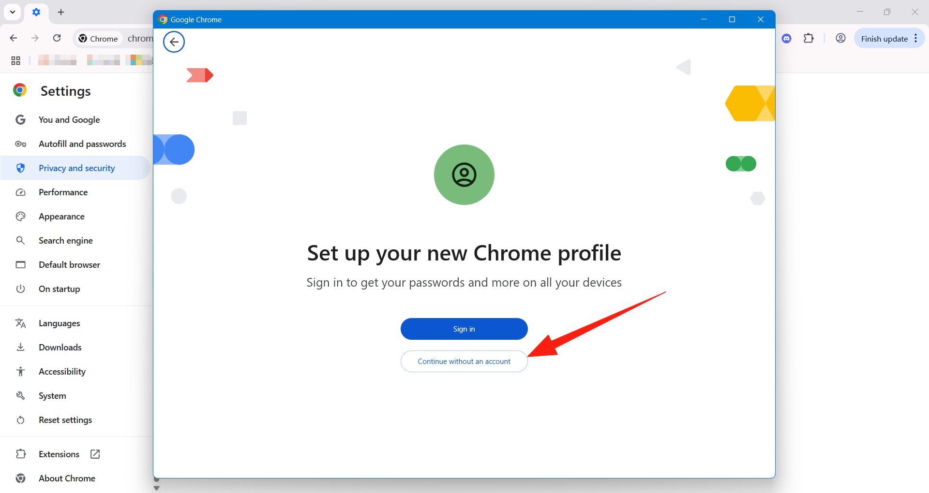The width and height of the screenshot is (929, 493).
Task: Click the blue Sign in button
Action: tap(464, 329)
